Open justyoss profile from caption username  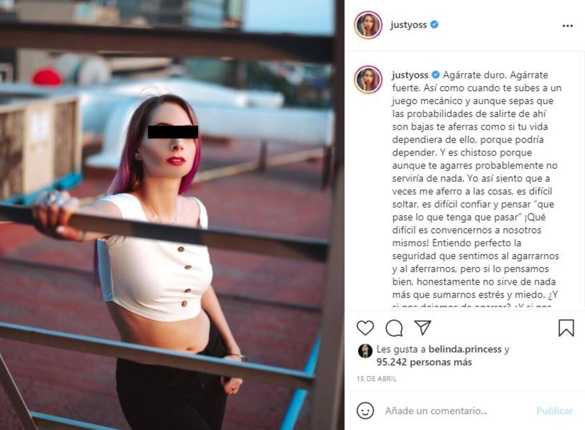coord(410,75)
